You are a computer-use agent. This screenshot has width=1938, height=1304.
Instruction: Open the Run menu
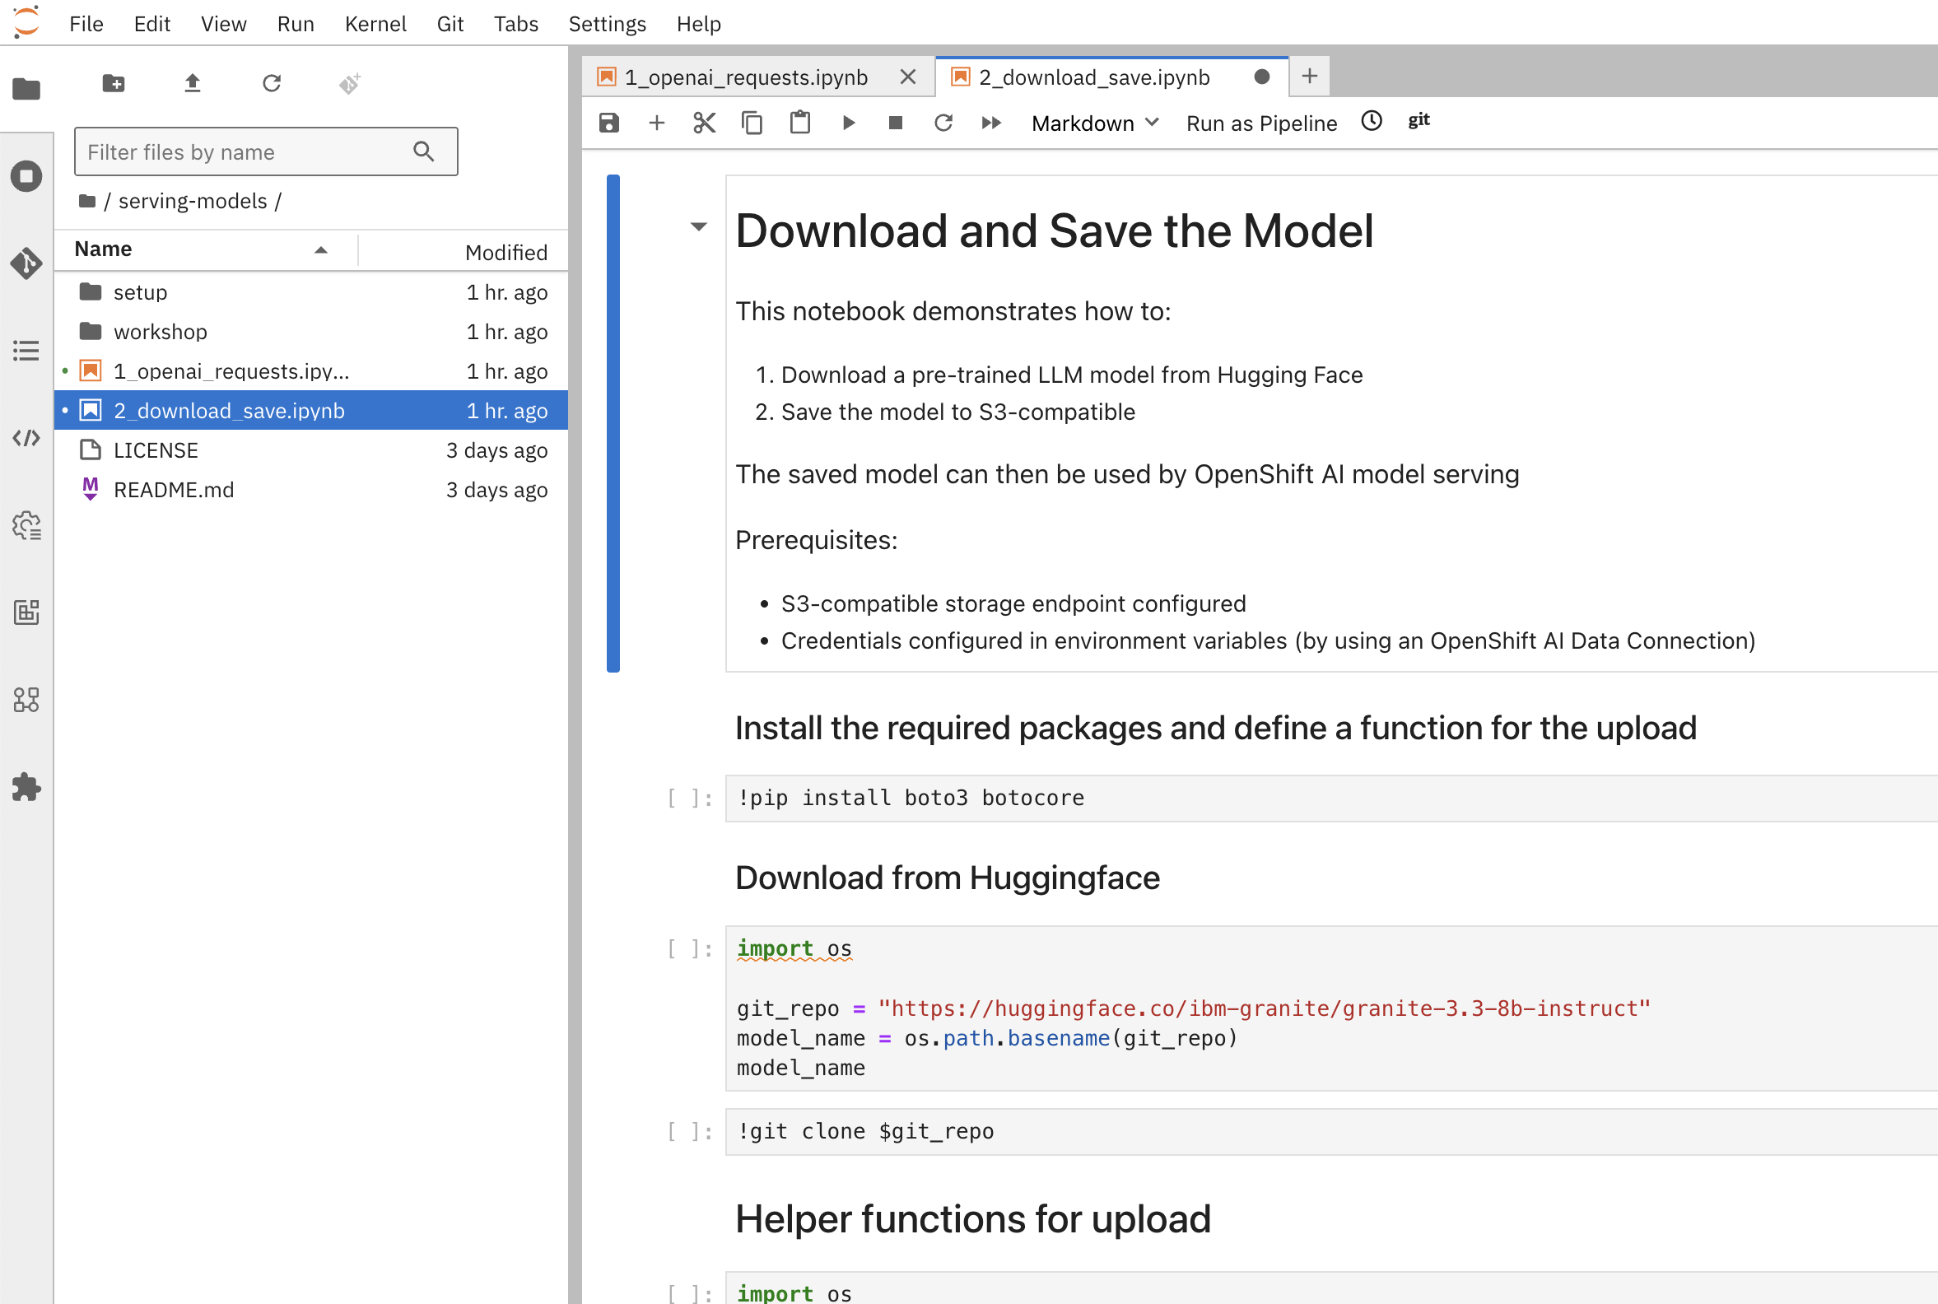click(296, 23)
